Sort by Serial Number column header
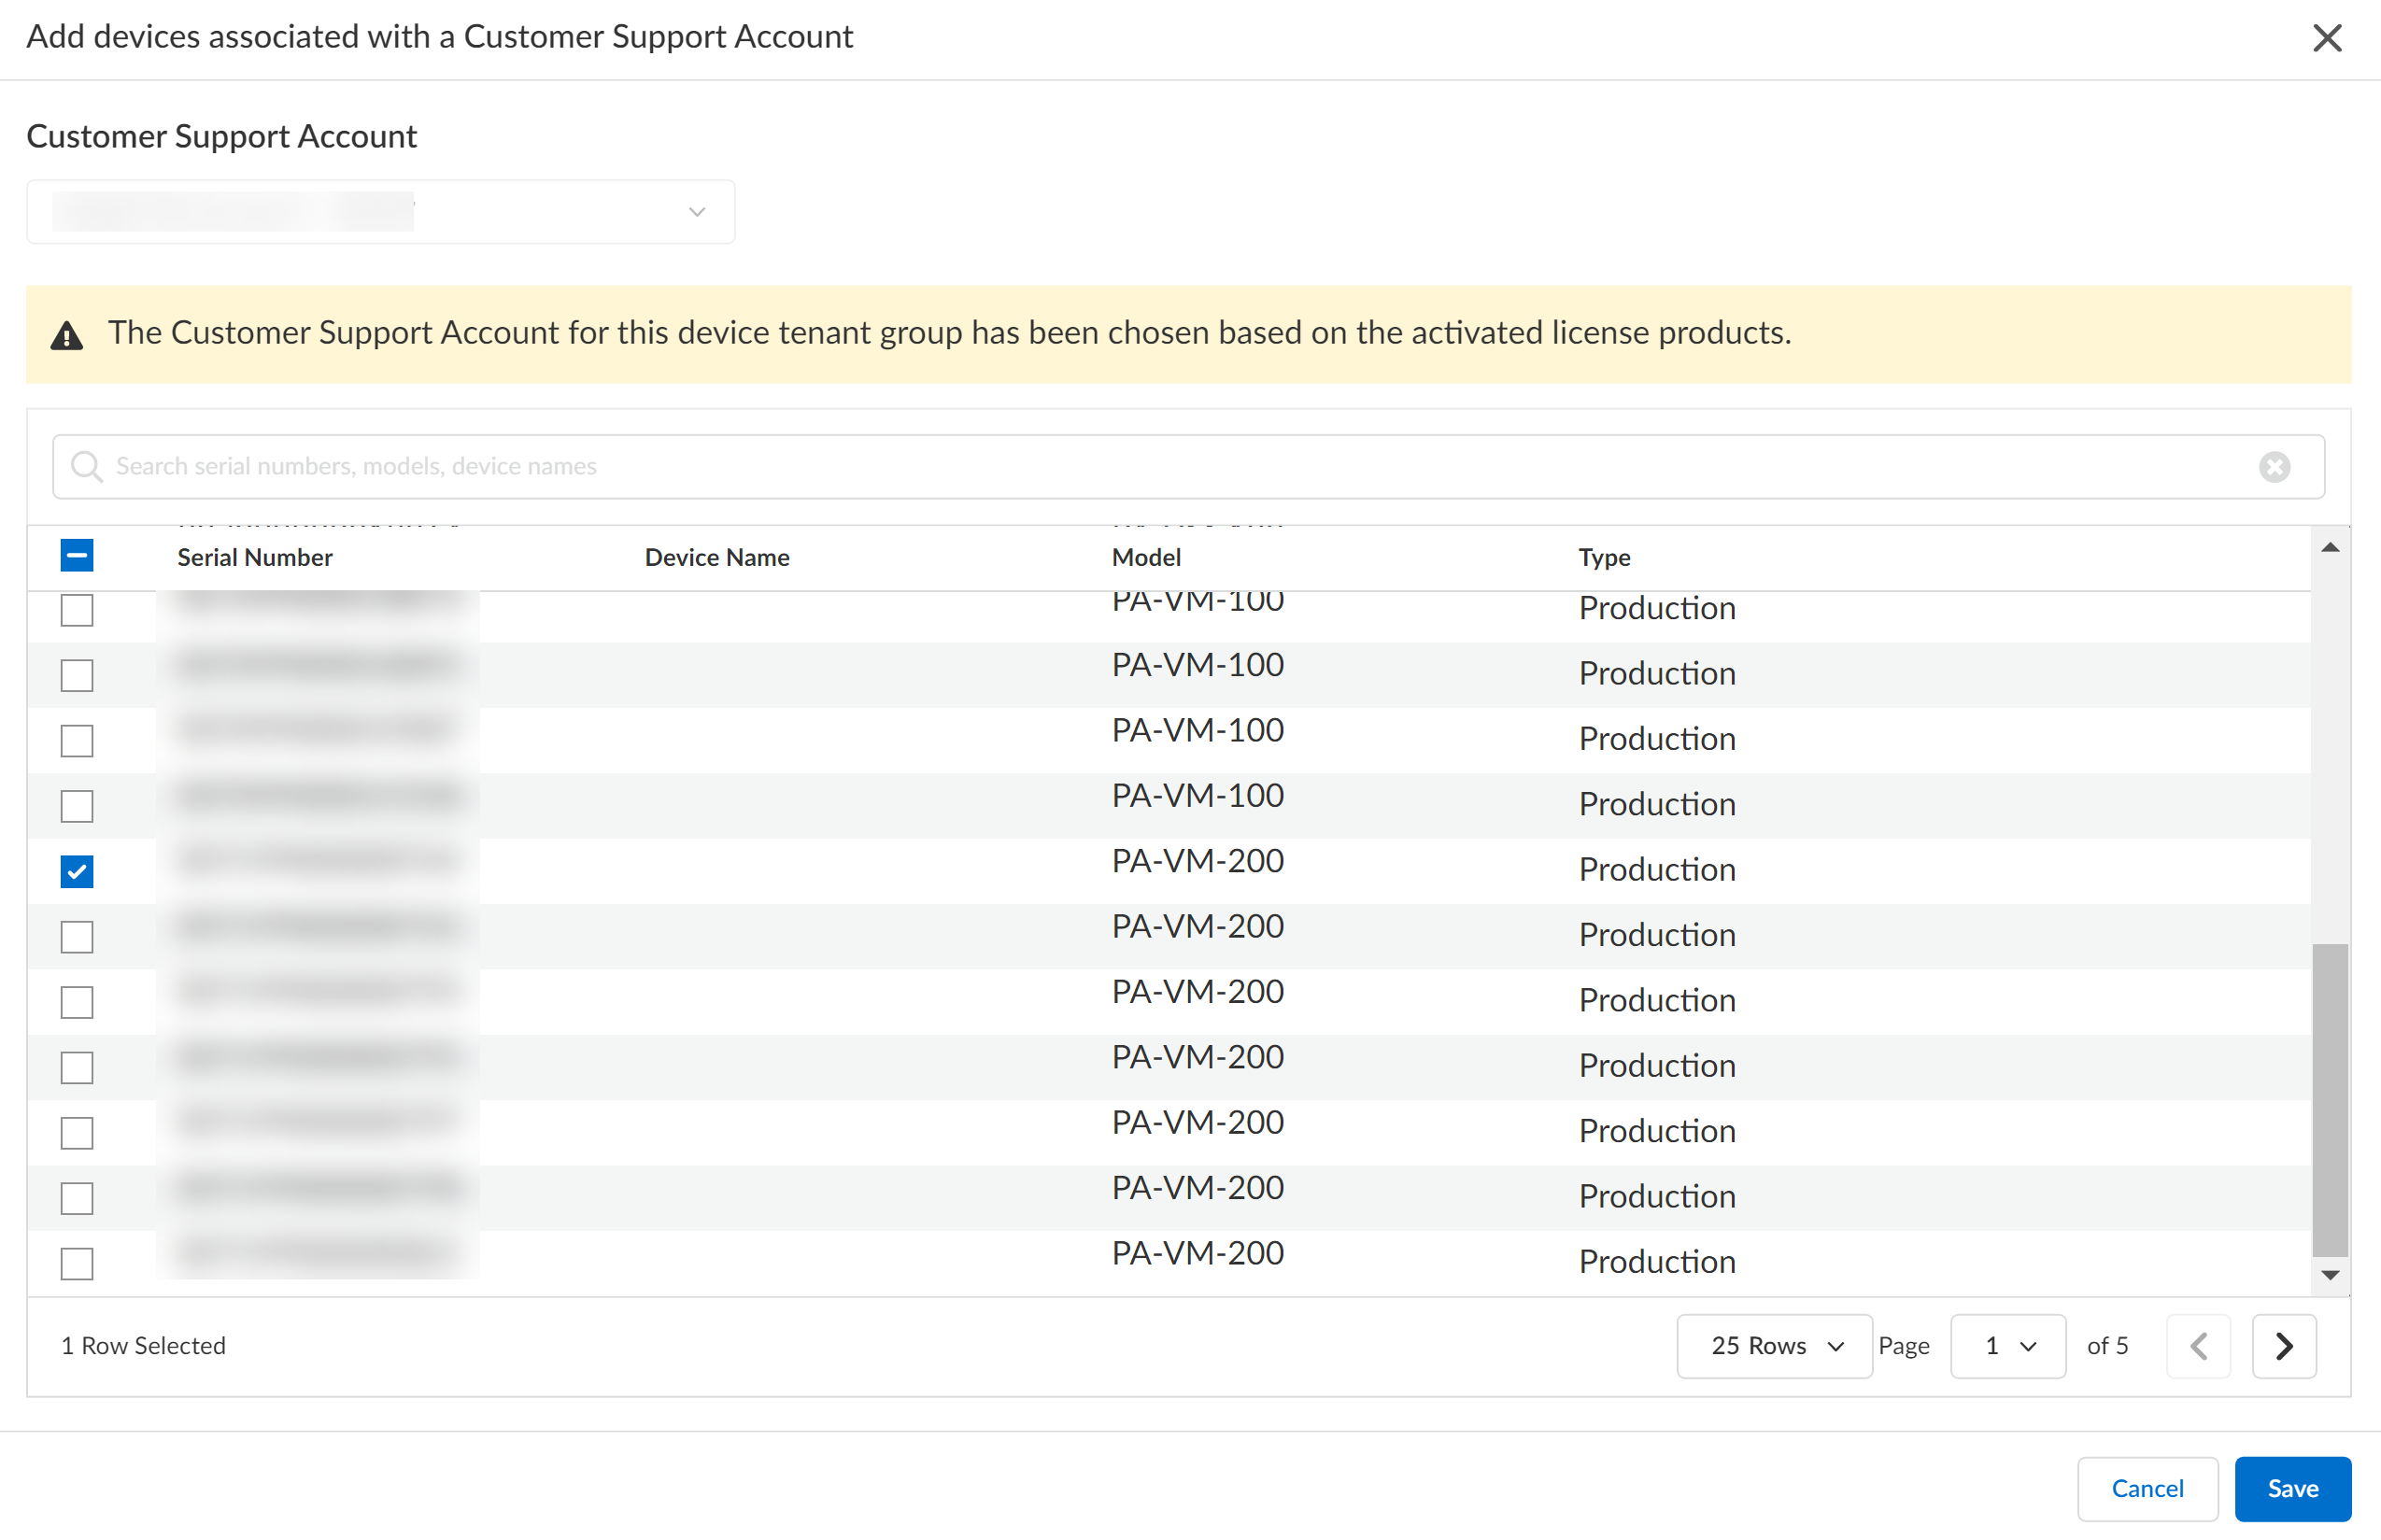Screen dimensions: 2381x1540 click(x=255, y=557)
